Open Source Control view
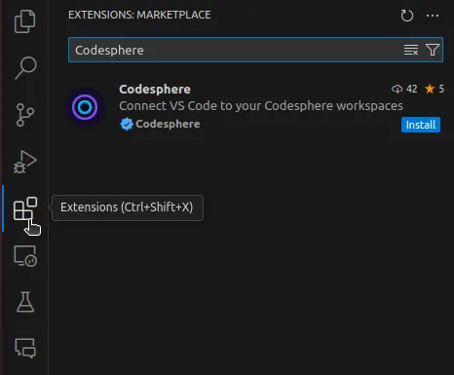 (25, 115)
